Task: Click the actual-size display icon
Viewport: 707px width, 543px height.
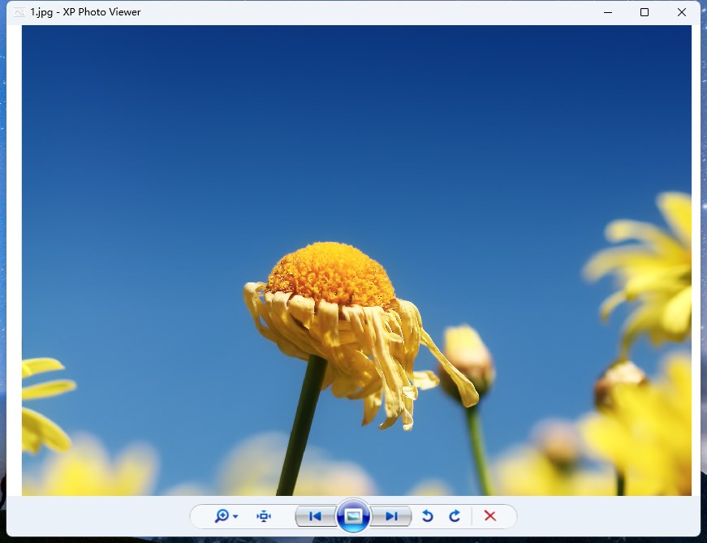Action: click(264, 516)
